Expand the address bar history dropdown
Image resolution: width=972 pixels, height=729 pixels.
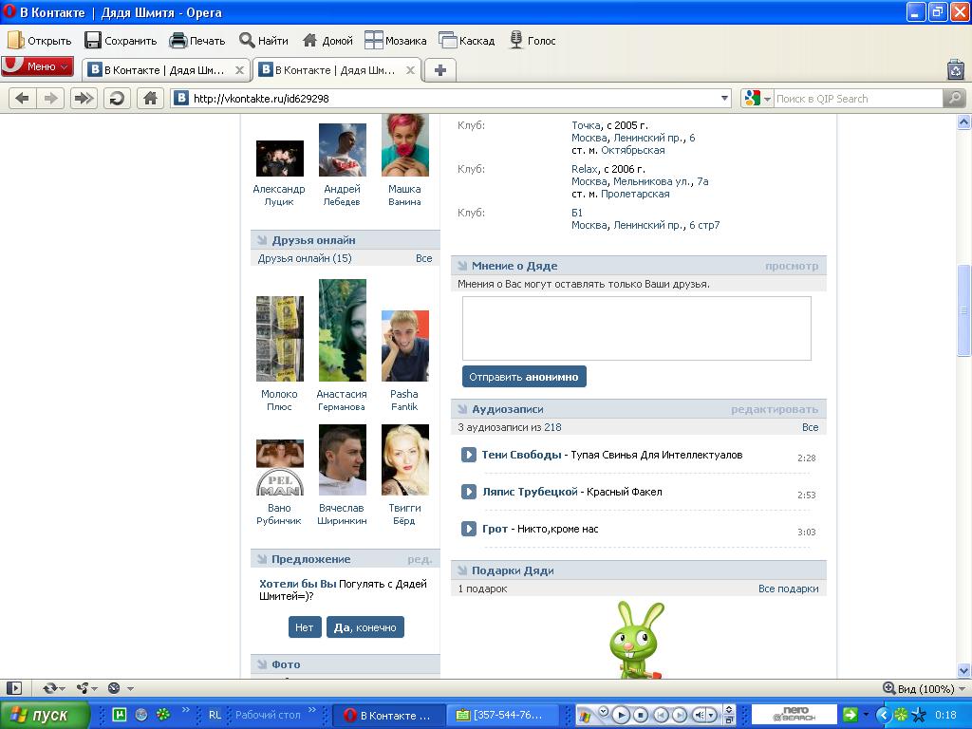724,99
